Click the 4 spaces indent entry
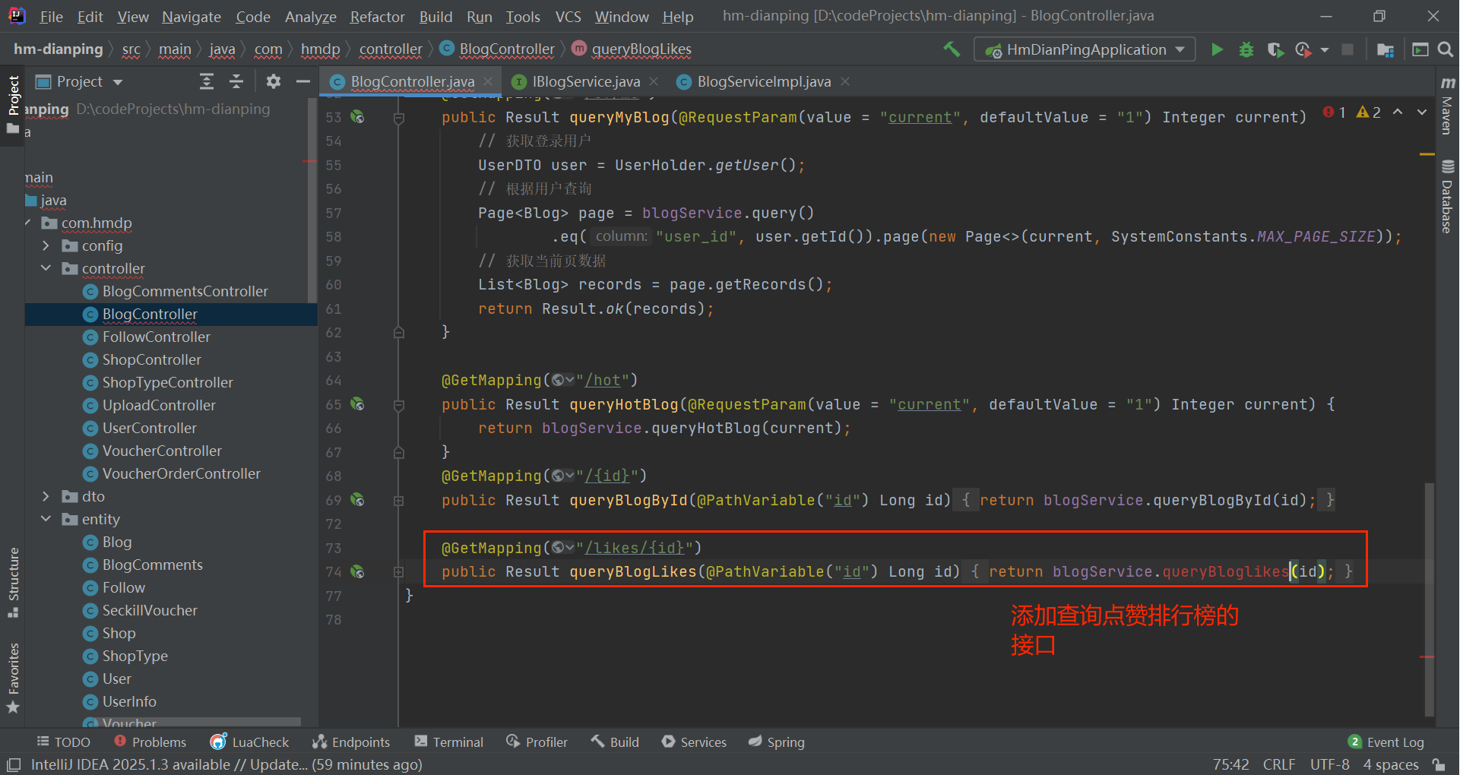Screen dimensions: 1460x775 click(x=1391, y=764)
